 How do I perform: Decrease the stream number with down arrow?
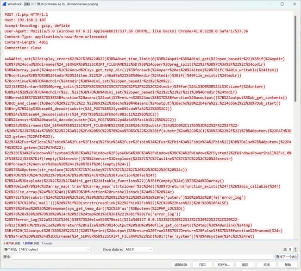295,251
